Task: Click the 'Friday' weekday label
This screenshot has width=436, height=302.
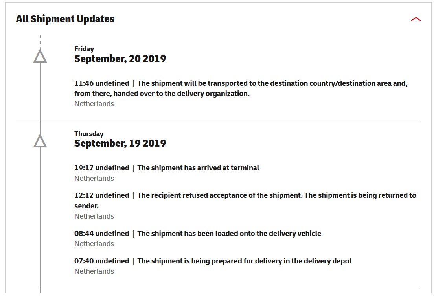Action: coord(84,49)
